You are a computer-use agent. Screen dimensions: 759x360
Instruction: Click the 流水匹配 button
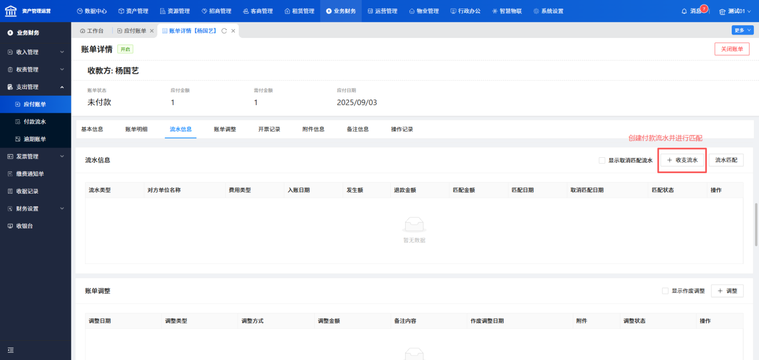726,160
